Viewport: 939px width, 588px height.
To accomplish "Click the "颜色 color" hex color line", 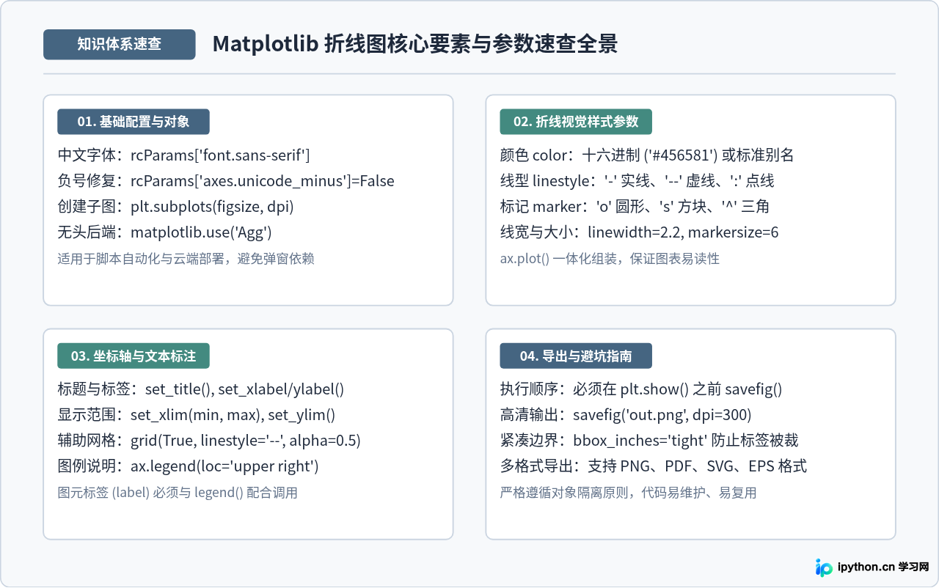I will (647, 155).
